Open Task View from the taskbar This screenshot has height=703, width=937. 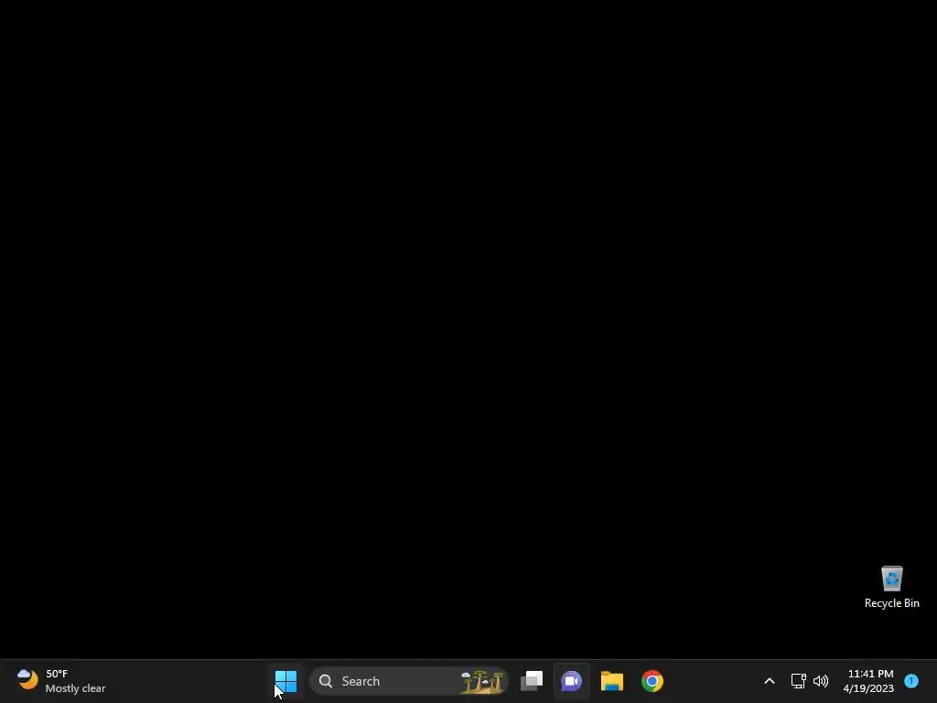pos(532,681)
